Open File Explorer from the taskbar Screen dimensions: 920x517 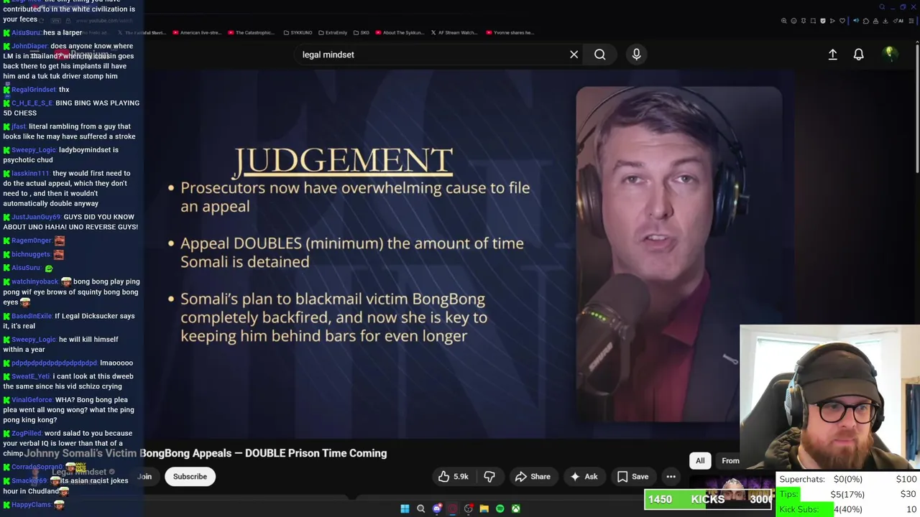click(484, 508)
